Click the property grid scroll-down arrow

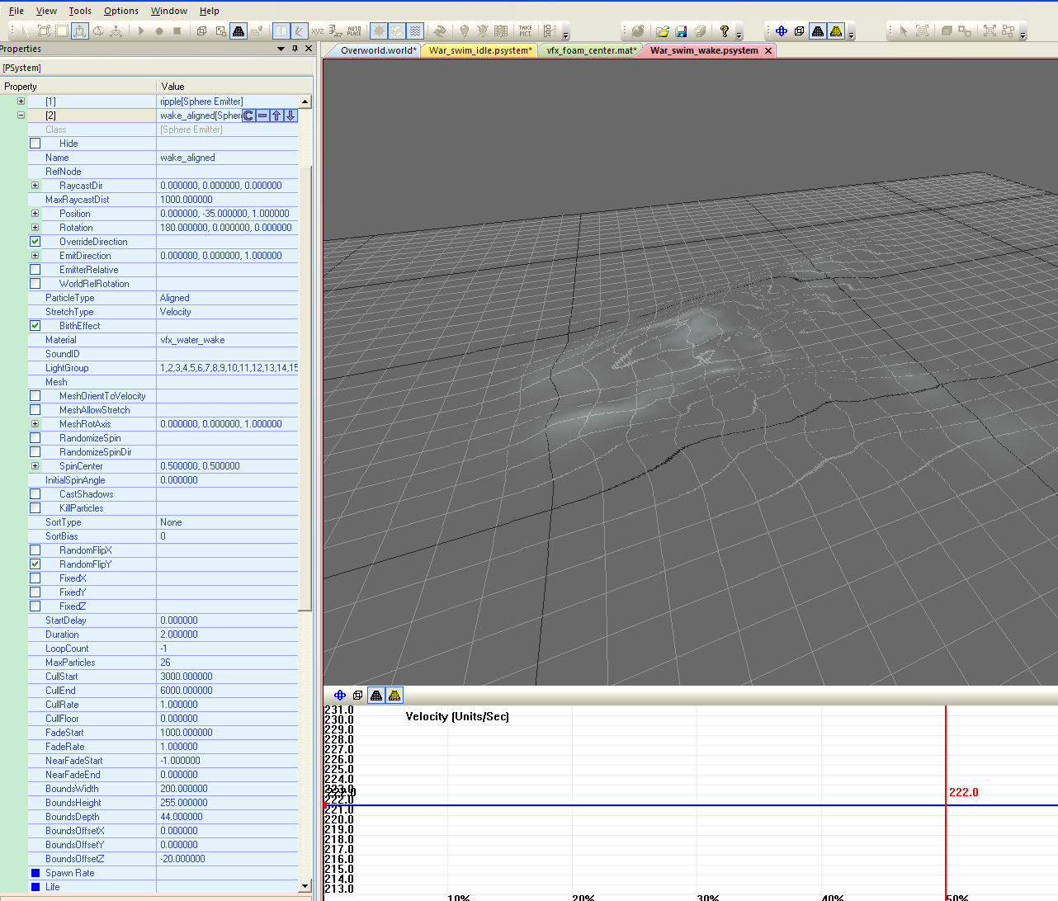point(305,886)
